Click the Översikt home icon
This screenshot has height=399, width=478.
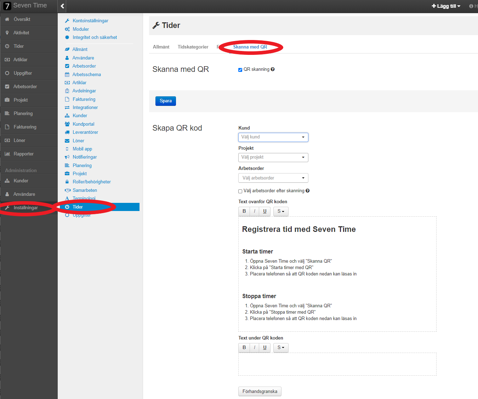tap(7, 19)
